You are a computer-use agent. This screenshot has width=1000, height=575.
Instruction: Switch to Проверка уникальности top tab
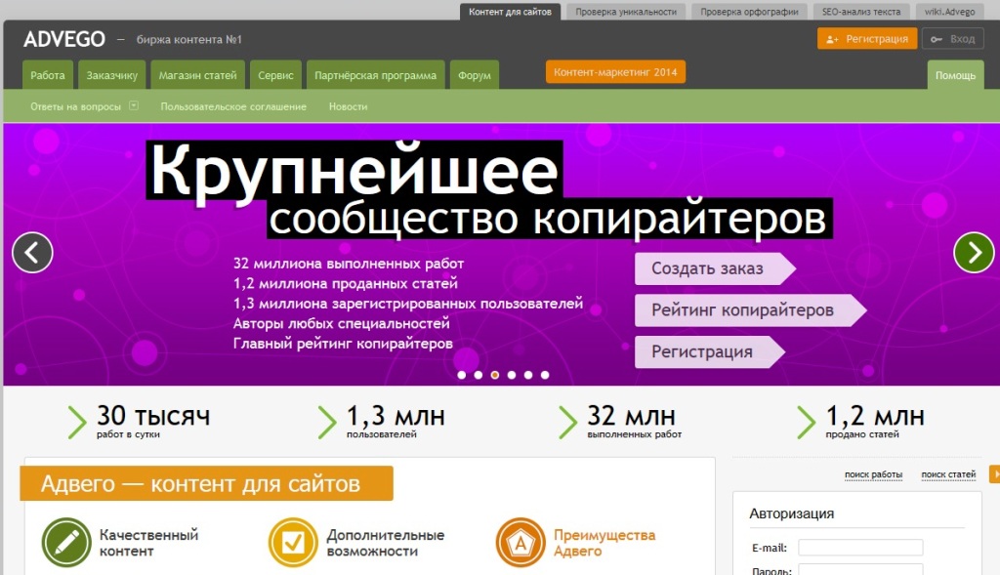pos(625,12)
